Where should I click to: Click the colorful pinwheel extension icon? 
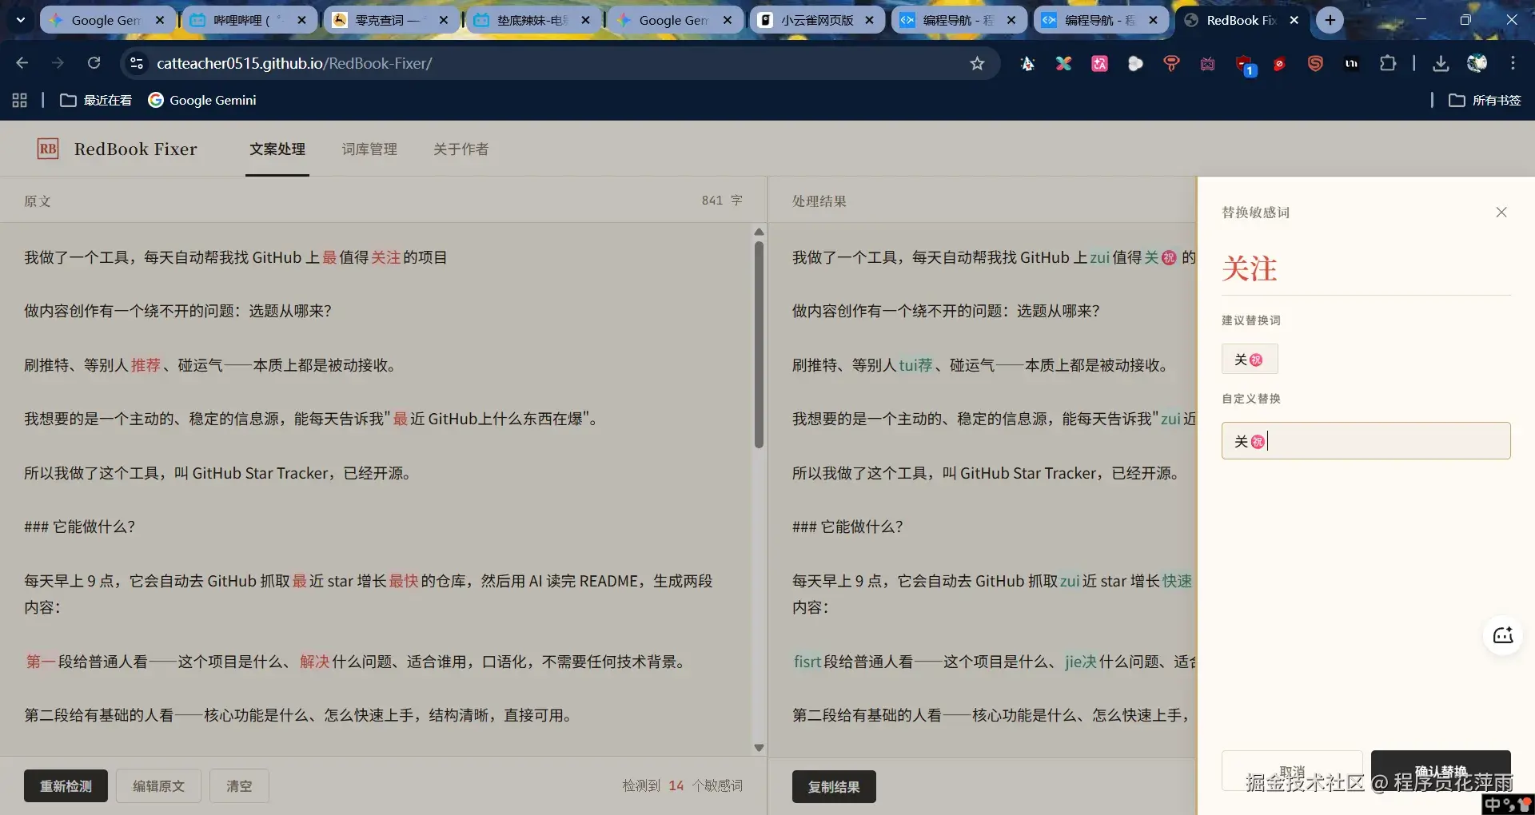point(1063,63)
